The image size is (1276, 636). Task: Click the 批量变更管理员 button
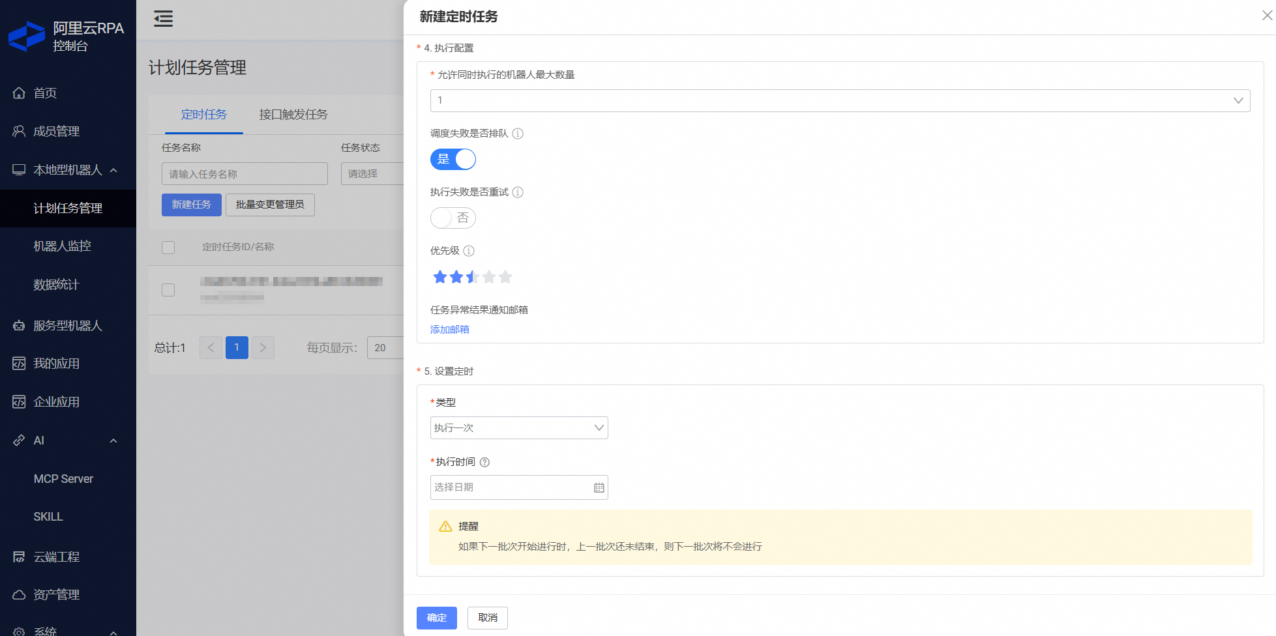[270, 205]
